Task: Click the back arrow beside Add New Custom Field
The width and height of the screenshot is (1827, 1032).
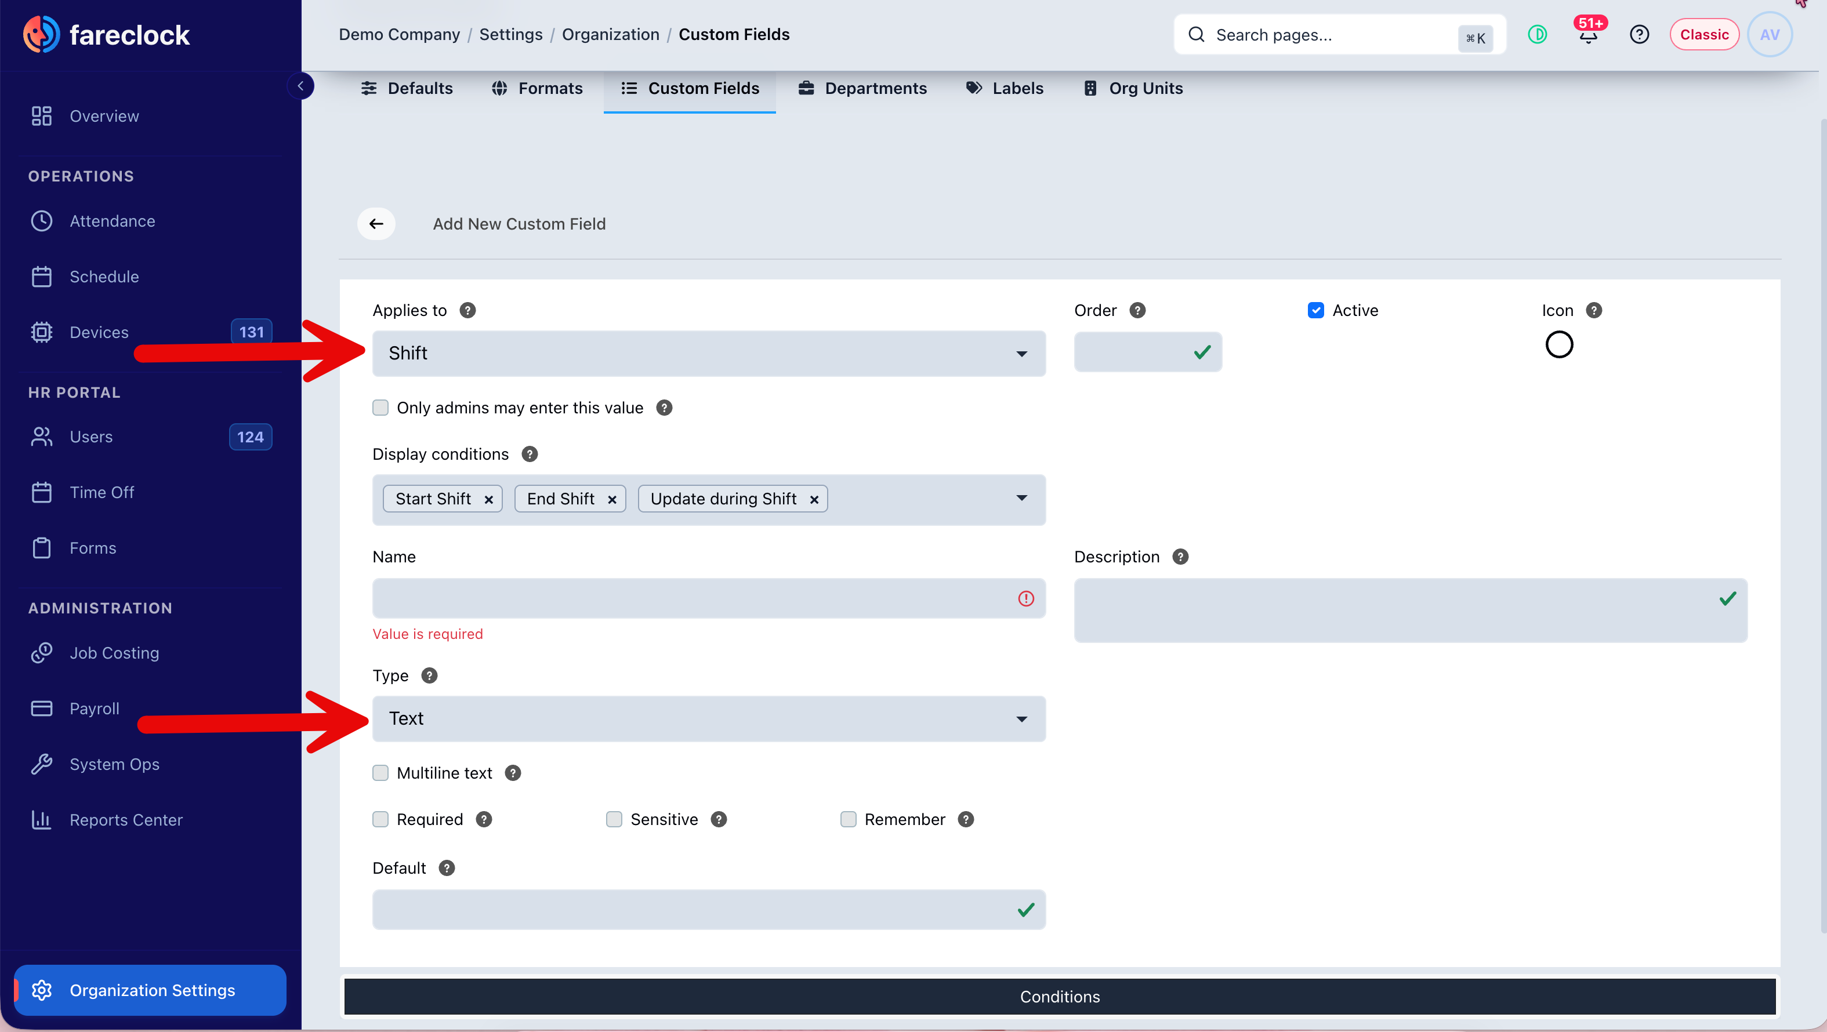Action: point(376,224)
